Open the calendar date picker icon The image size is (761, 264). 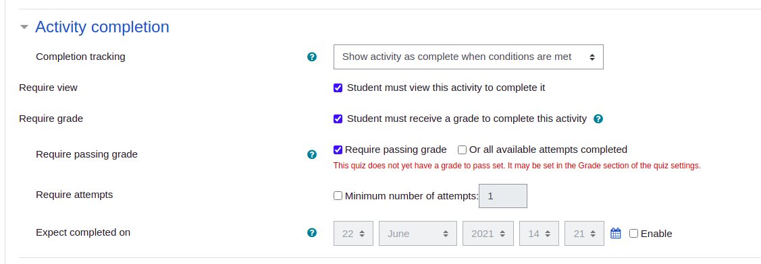[615, 233]
